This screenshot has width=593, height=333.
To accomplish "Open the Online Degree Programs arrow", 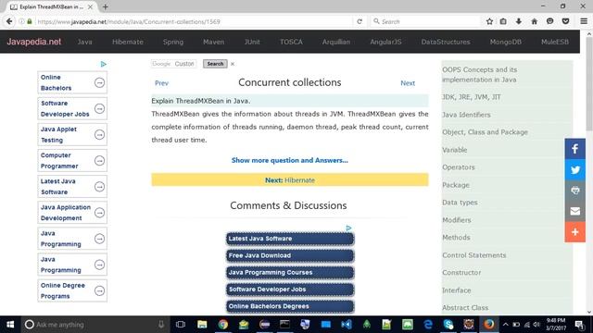I will (x=99, y=290).
